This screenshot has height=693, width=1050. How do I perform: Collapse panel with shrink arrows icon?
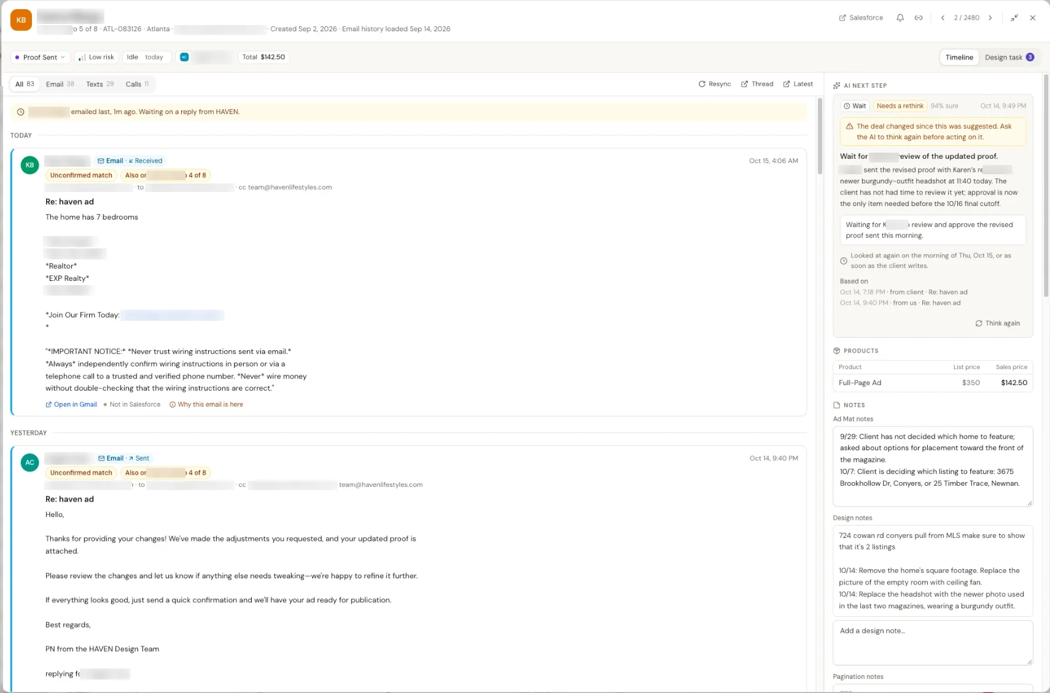(1014, 18)
